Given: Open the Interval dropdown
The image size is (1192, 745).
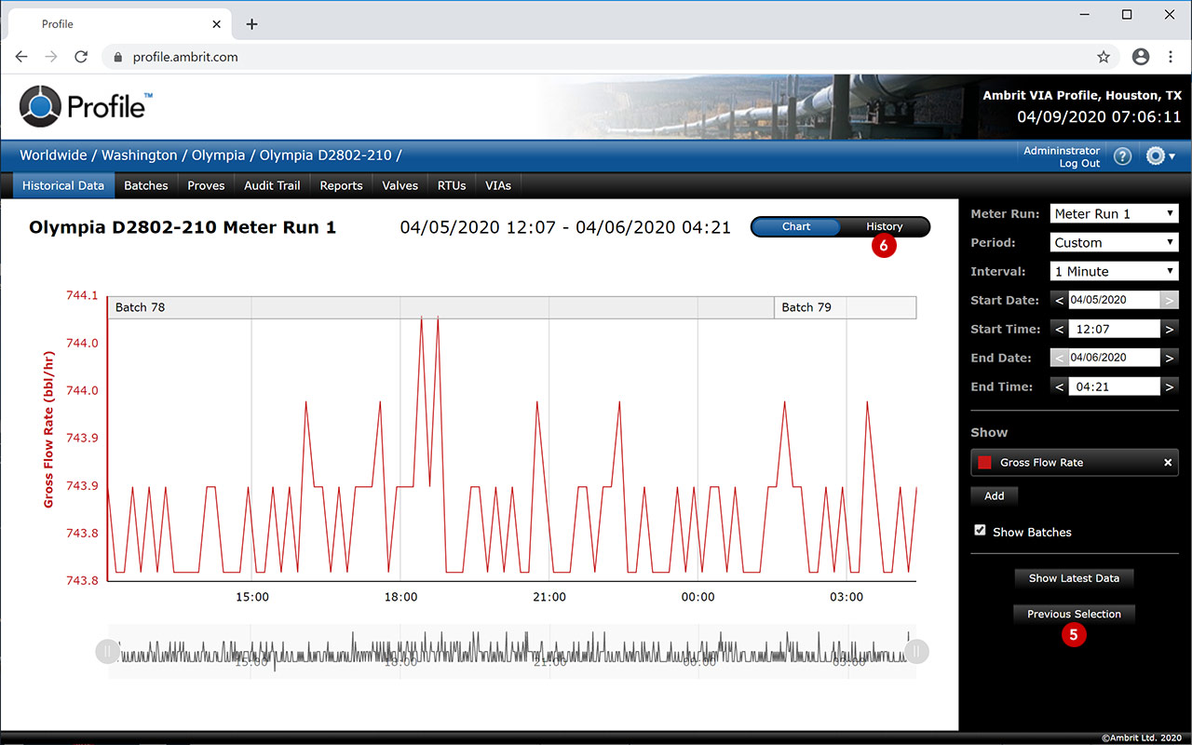Looking at the screenshot, I should 1114,272.
